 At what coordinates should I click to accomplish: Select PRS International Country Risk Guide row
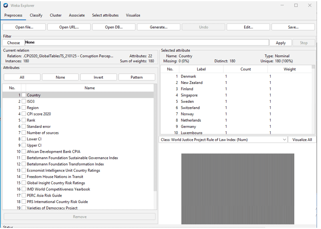78,201
